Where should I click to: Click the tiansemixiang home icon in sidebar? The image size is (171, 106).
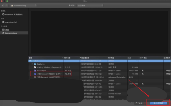3,33
